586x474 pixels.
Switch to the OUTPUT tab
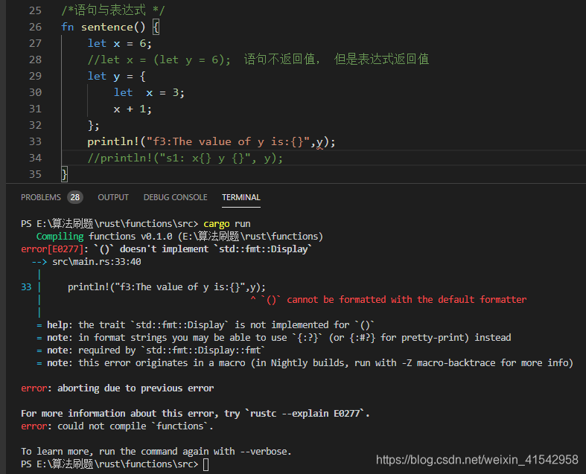click(x=113, y=197)
